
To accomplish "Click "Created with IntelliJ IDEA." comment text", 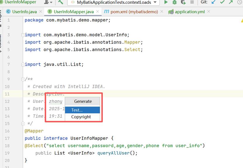I will pos(69,86).
